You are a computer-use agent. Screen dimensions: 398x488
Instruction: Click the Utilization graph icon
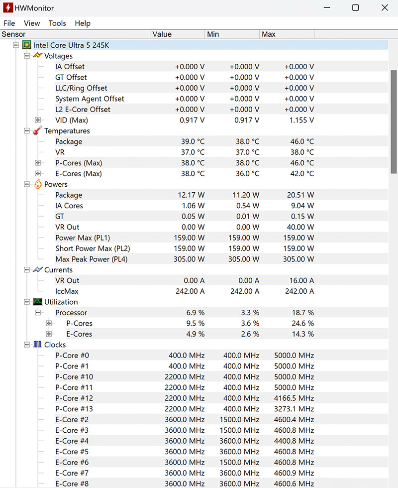click(38, 302)
